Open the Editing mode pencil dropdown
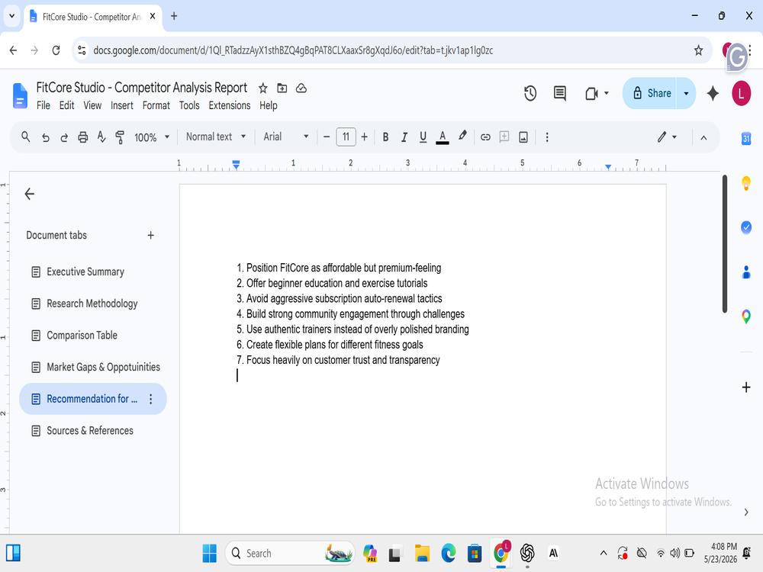 click(667, 137)
